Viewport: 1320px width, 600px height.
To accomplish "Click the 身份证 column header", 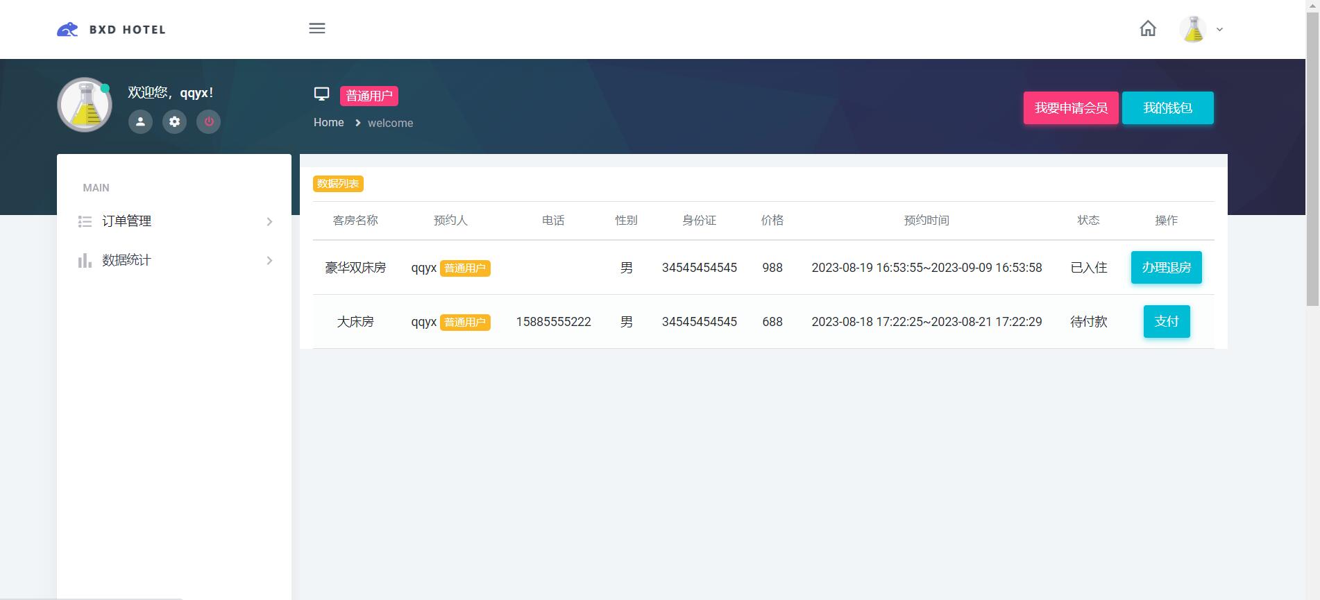I will point(699,221).
